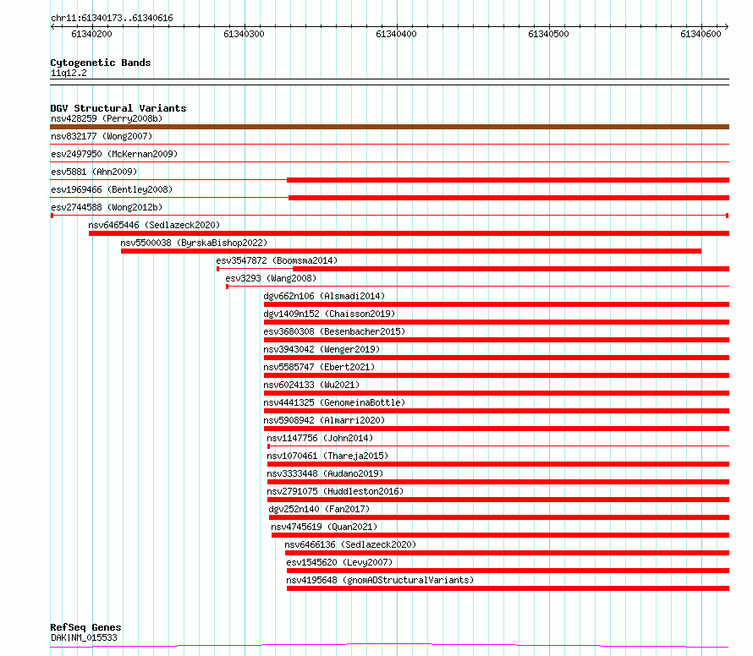This screenshot has height=656, width=753.
Task: Open variant nsv6465446 (Sedlazeck2020)
Action: click(x=154, y=225)
